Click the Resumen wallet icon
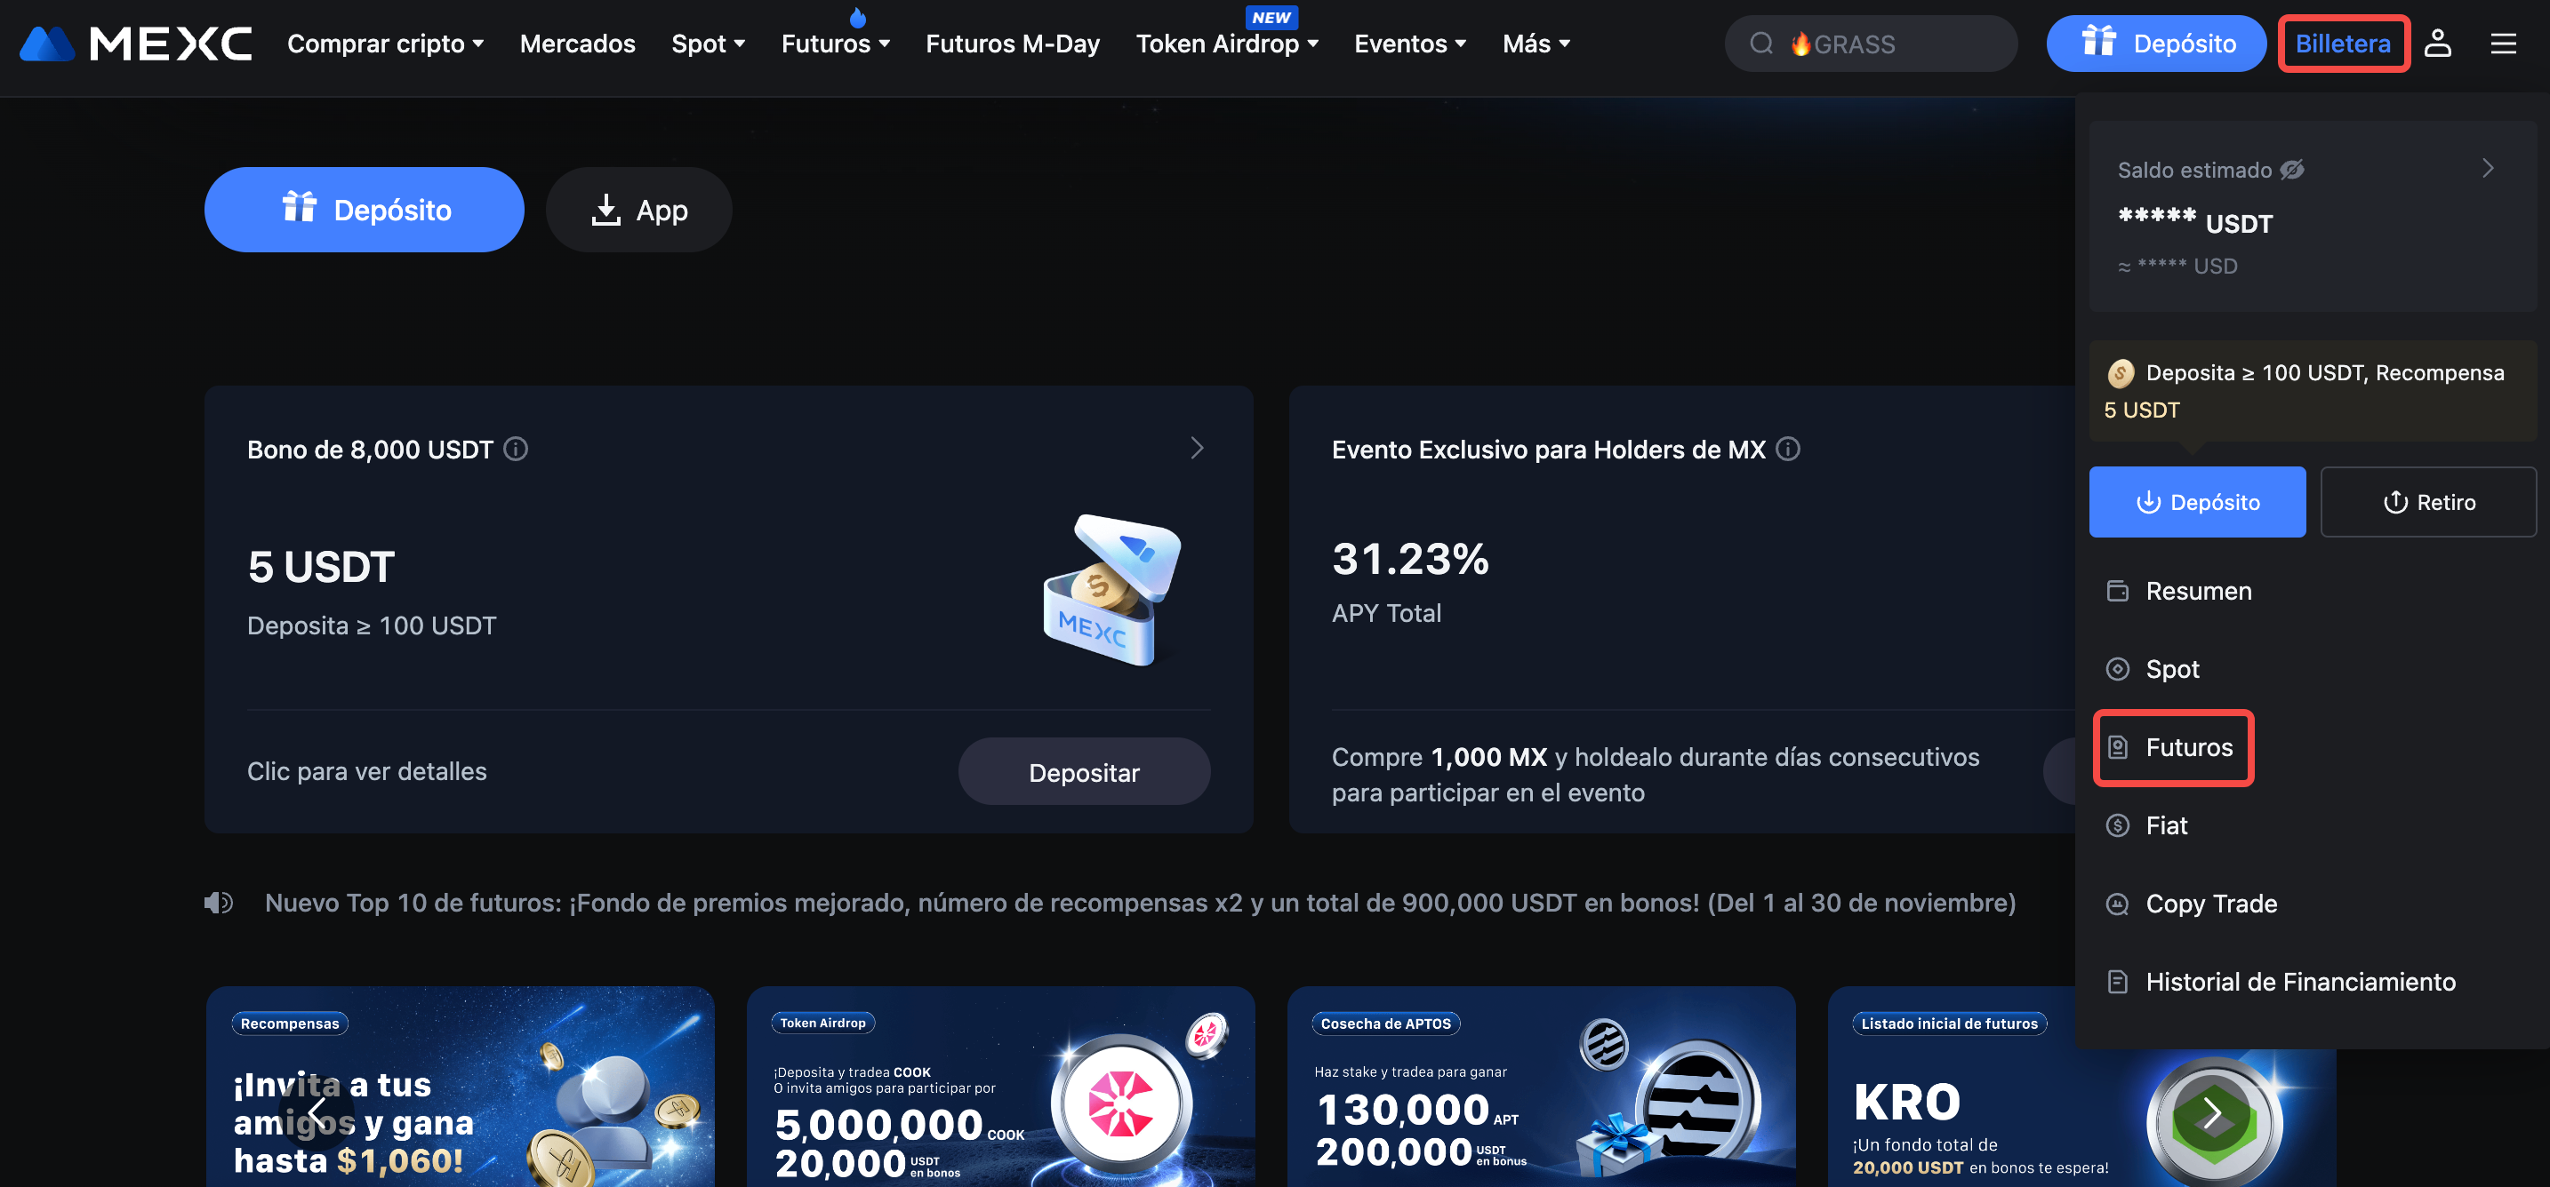Image resolution: width=2550 pixels, height=1187 pixels. click(x=2117, y=591)
